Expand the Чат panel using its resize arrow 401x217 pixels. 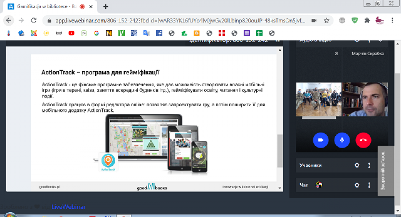coord(369,185)
